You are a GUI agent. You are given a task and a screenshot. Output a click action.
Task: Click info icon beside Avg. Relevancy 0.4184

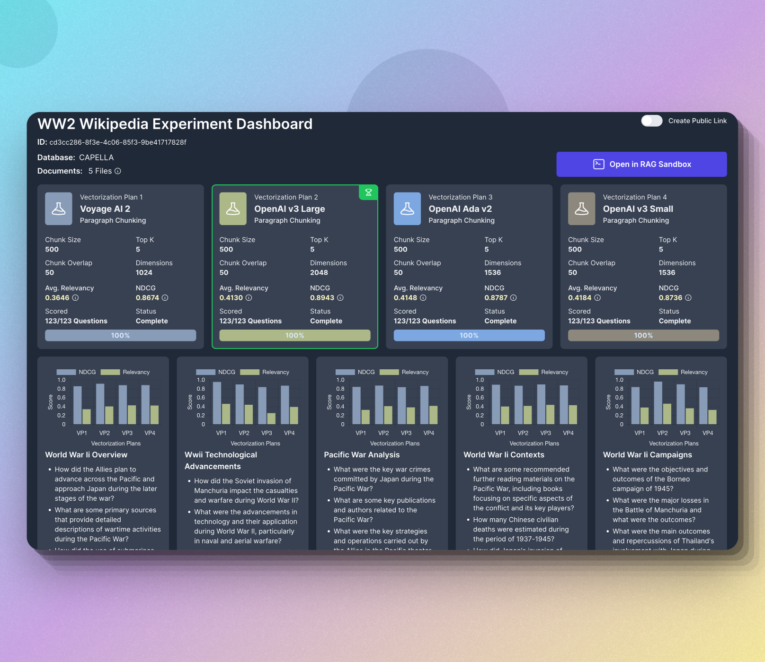click(597, 298)
